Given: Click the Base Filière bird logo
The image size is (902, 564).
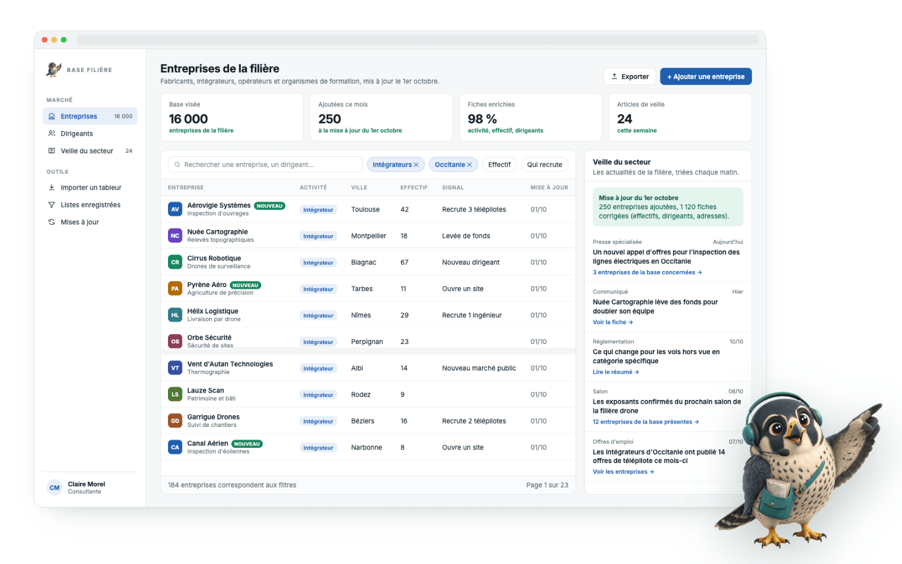Looking at the screenshot, I should pos(54,69).
